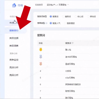The width and height of the screenshot is (99, 99).
Task: Open 搜索排行 in the sidebar
Action: pos(14,31)
